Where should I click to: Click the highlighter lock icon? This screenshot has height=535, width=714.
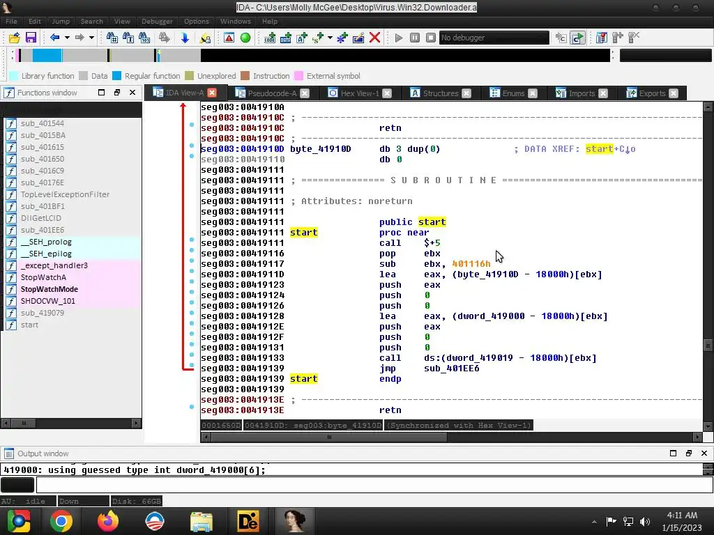(206, 38)
